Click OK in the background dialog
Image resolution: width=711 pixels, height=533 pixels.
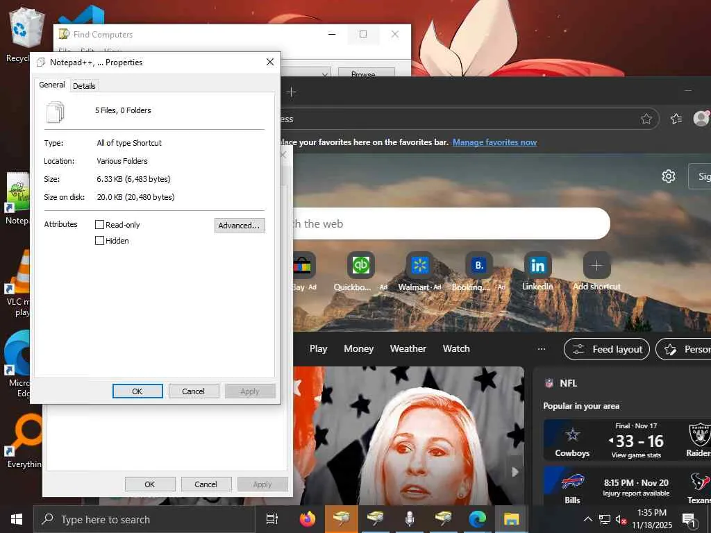pos(150,484)
